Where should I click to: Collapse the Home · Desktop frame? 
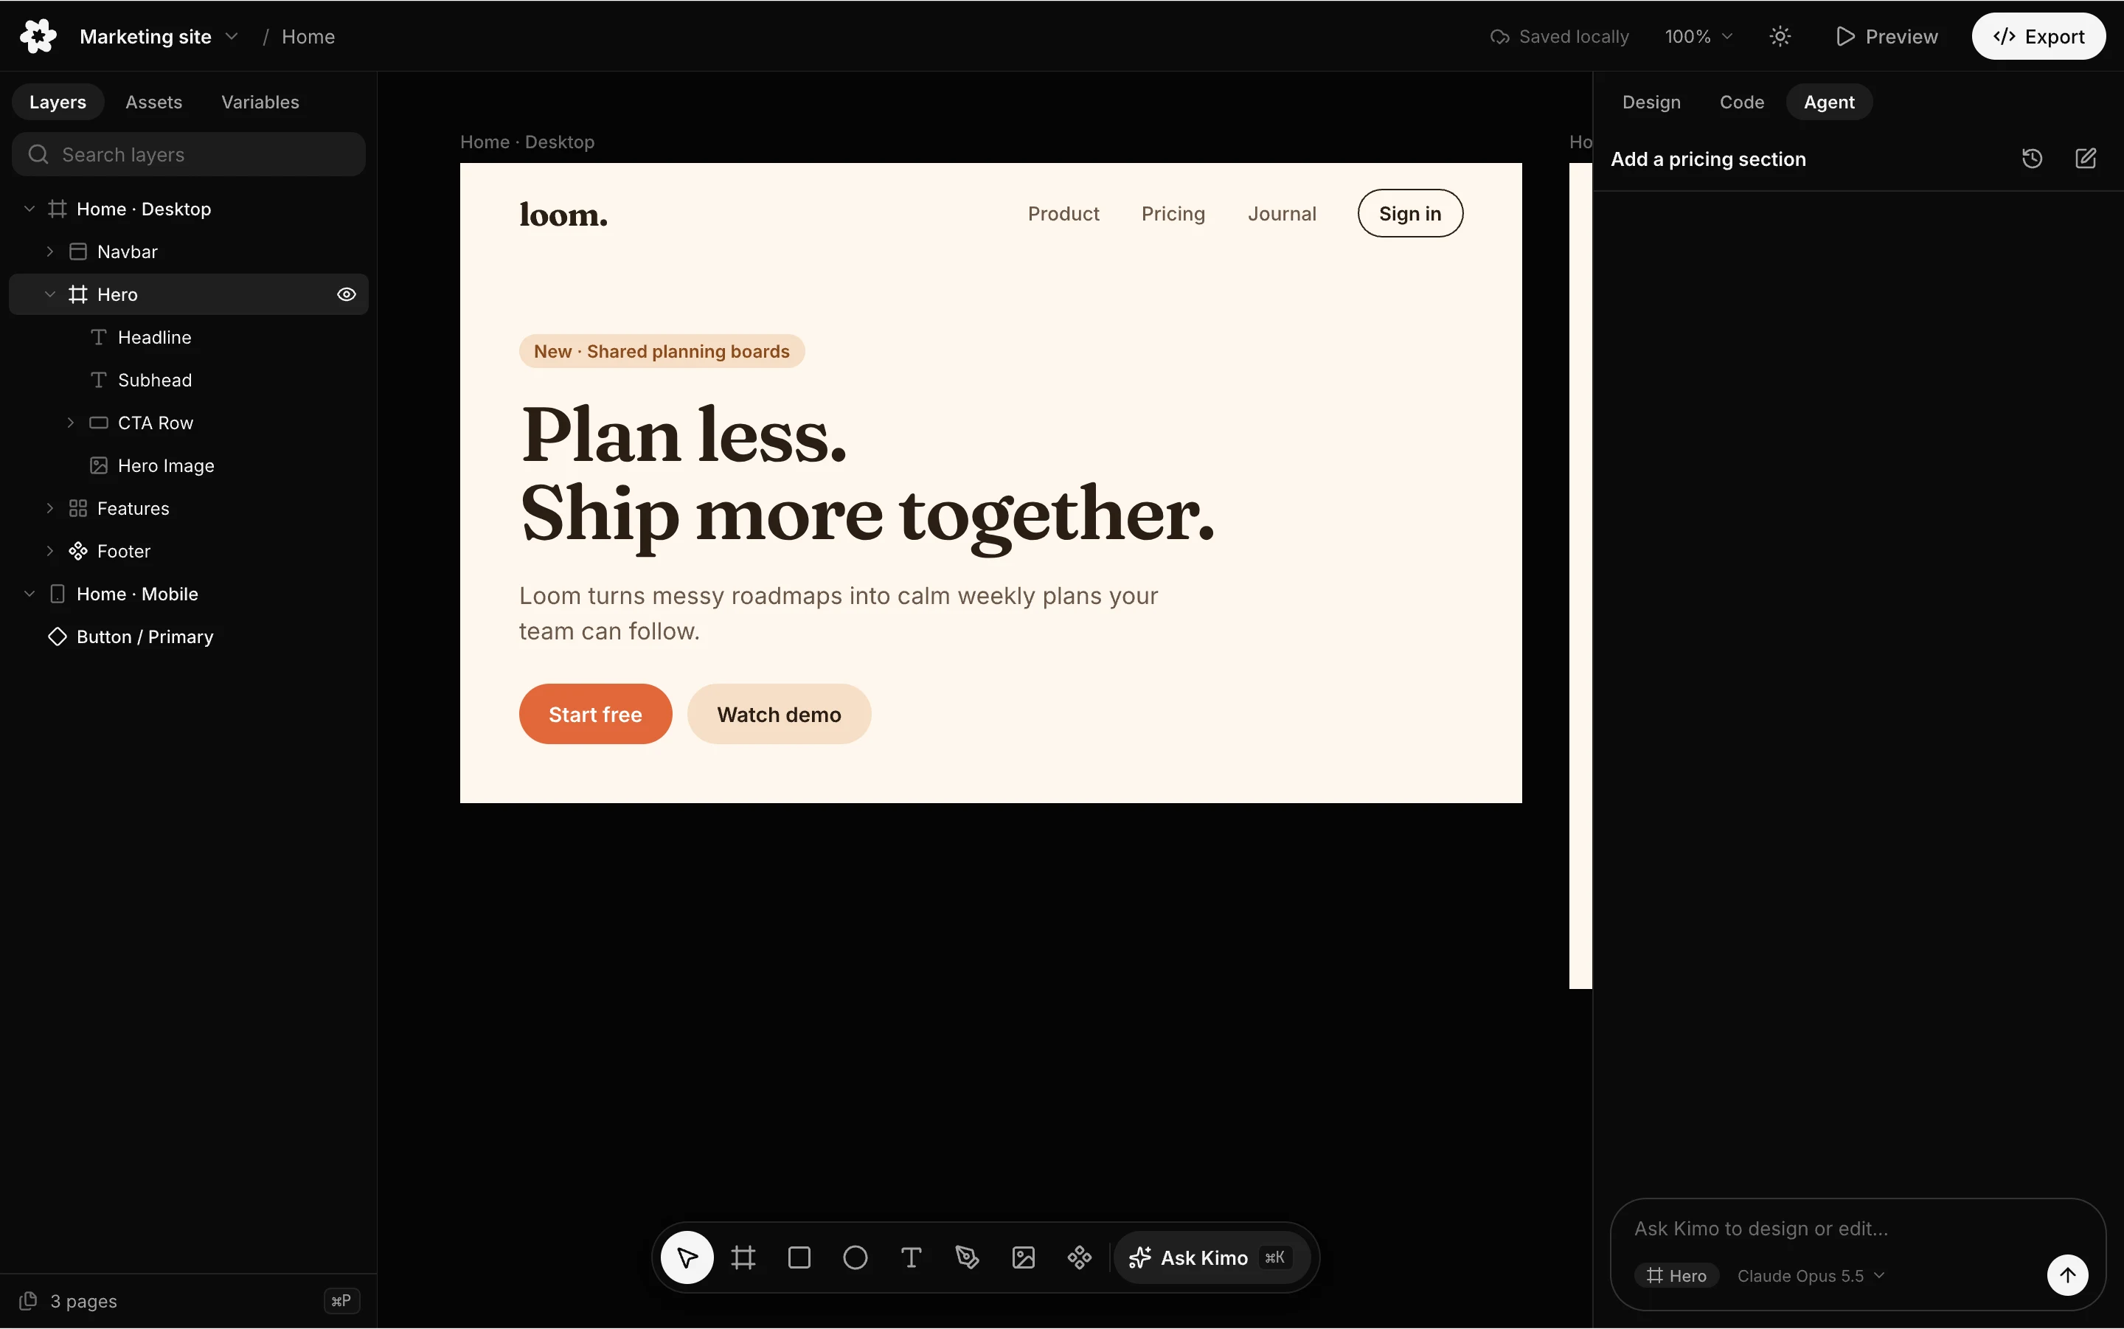click(x=29, y=209)
